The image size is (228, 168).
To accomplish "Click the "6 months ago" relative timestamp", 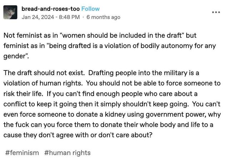I will (103, 17).
